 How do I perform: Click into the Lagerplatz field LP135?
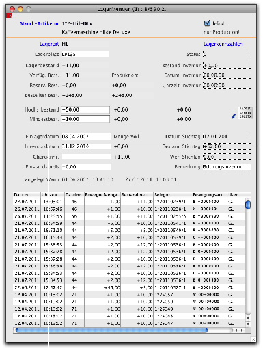[x=85, y=54]
